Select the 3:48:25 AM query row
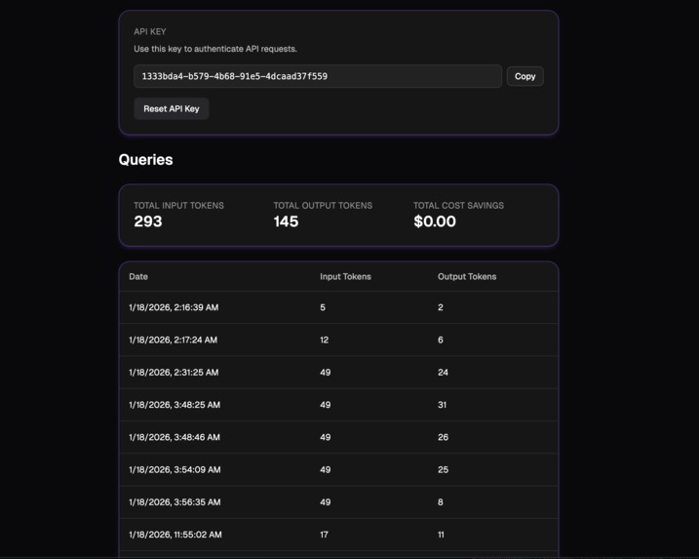This screenshot has height=559, width=699. pyautogui.click(x=339, y=405)
